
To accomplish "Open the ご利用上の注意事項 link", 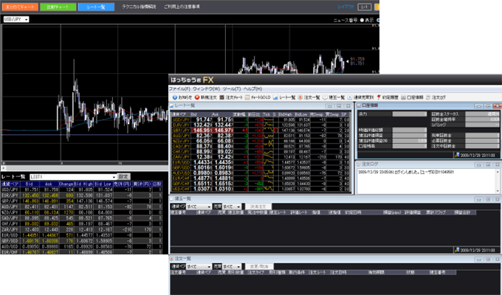I will tap(182, 7).
